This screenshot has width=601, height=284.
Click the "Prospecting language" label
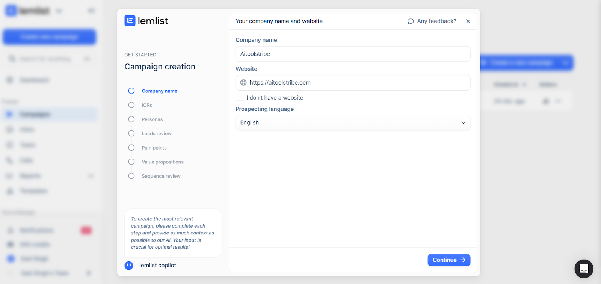[264, 109]
